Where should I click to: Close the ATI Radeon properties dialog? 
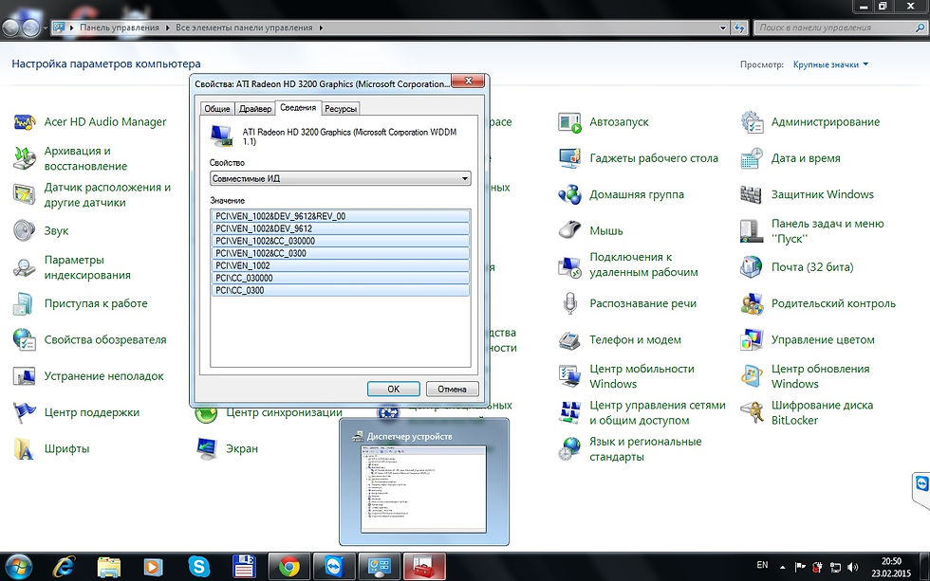(469, 81)
